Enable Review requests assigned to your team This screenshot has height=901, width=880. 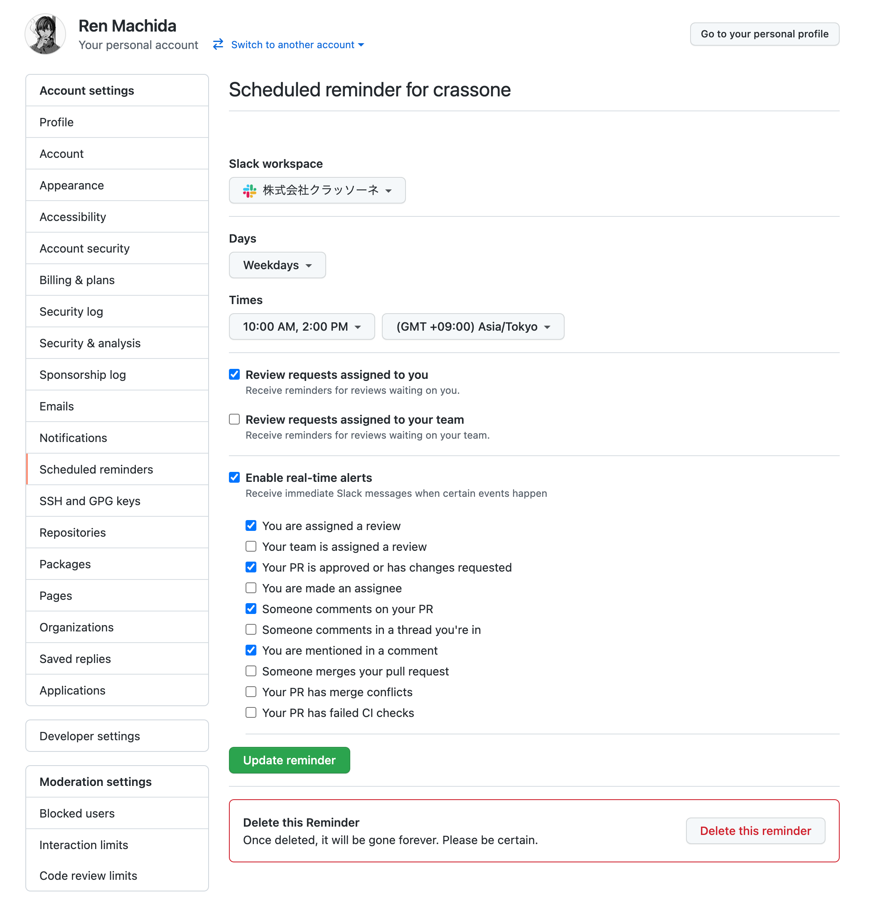point(234,419)
